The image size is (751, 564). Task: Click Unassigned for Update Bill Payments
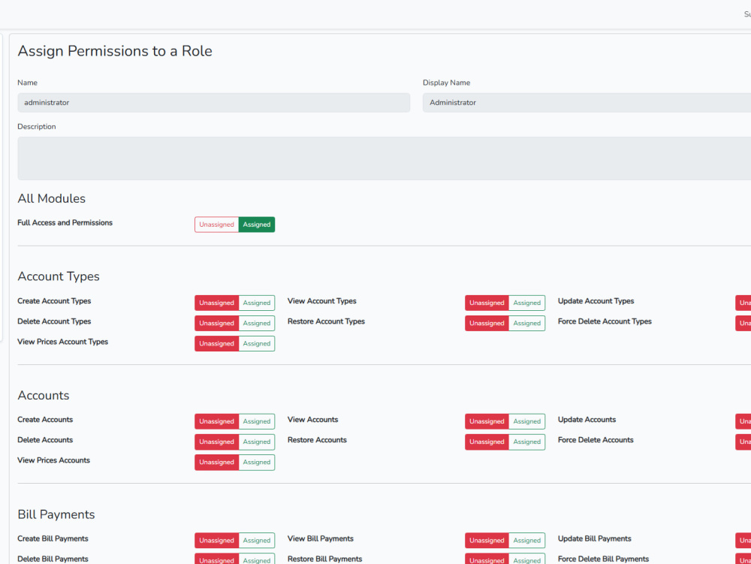point(743,541)
